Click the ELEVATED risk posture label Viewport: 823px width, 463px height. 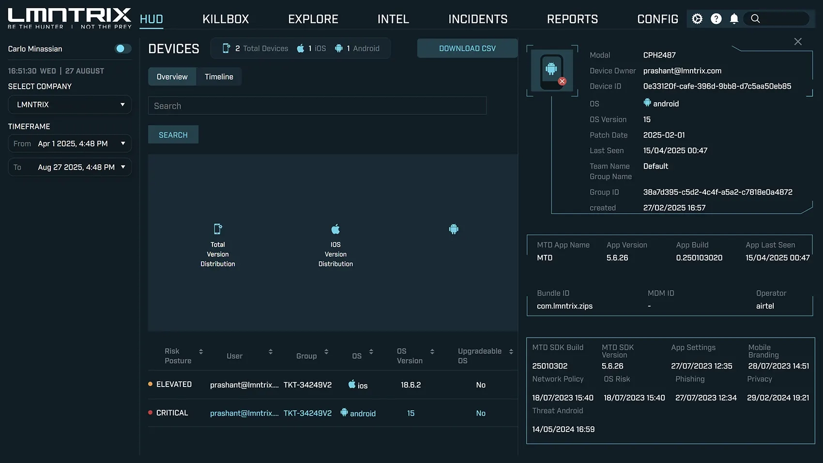[174, 384]
